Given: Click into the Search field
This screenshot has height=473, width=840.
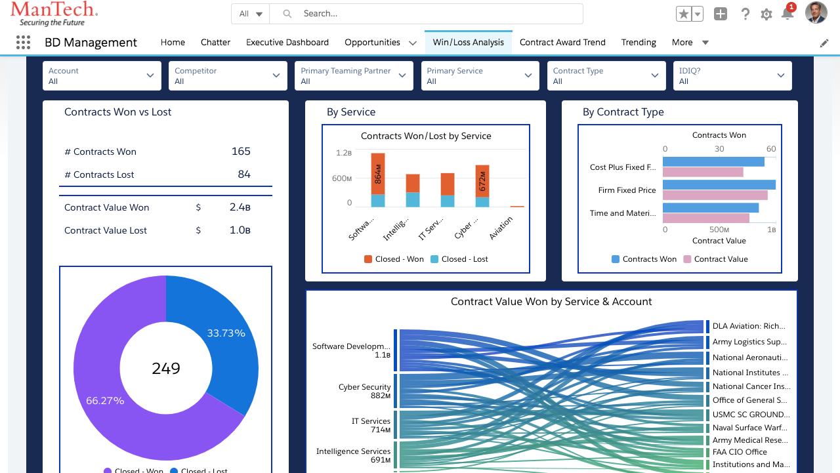Looking at the screenshot, I should (427, 14).
